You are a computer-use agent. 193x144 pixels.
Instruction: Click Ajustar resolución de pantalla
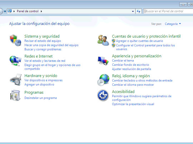132,69
